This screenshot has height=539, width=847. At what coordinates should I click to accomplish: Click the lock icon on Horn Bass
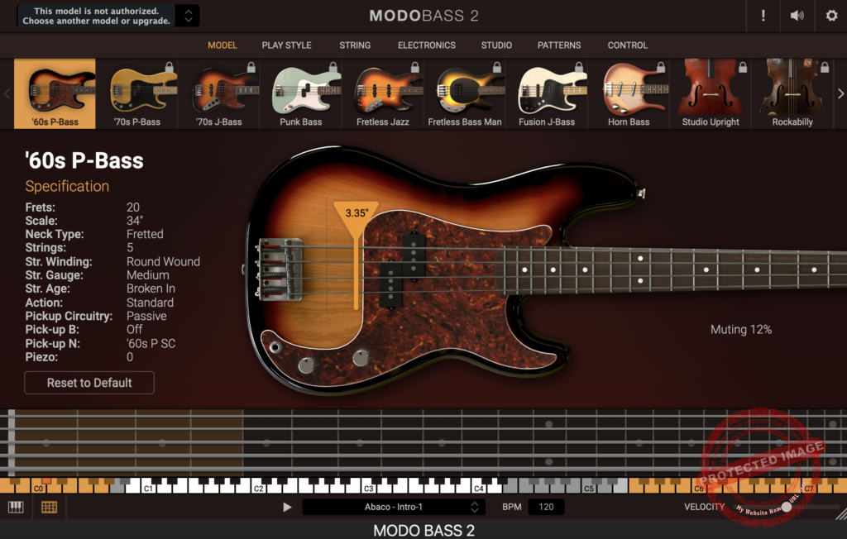(x=661, y=67)
